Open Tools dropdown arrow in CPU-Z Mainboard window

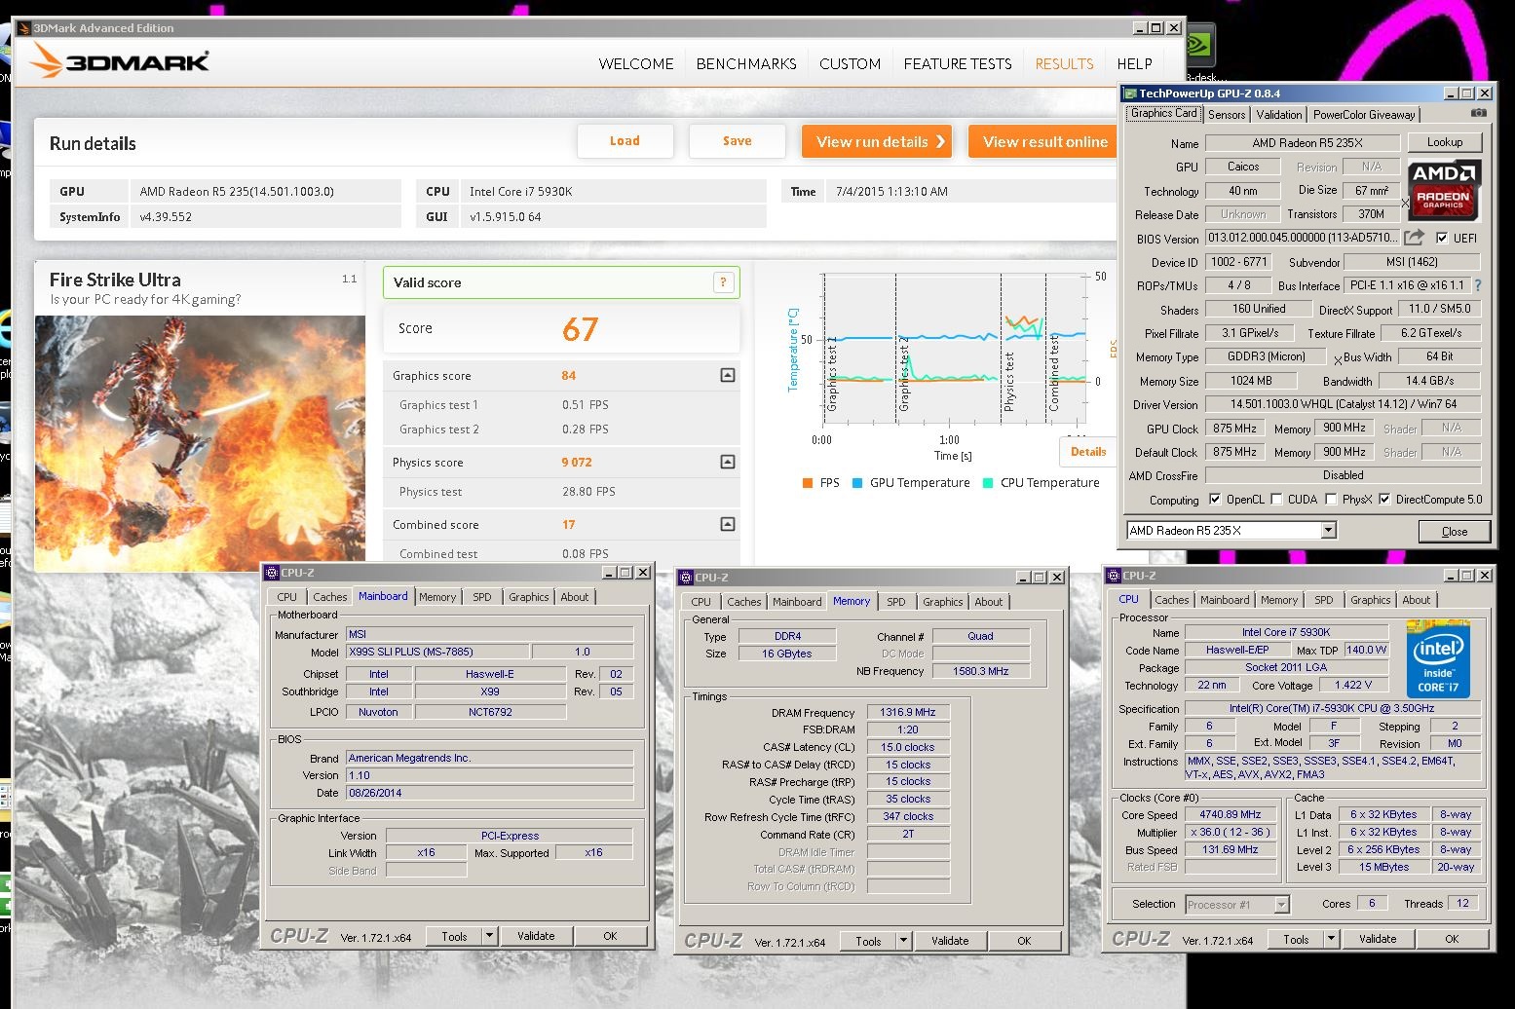pos(490,936)
